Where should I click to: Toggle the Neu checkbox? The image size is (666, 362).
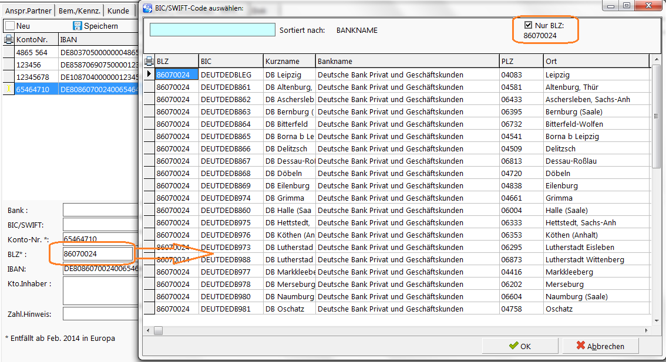(10, 26)
